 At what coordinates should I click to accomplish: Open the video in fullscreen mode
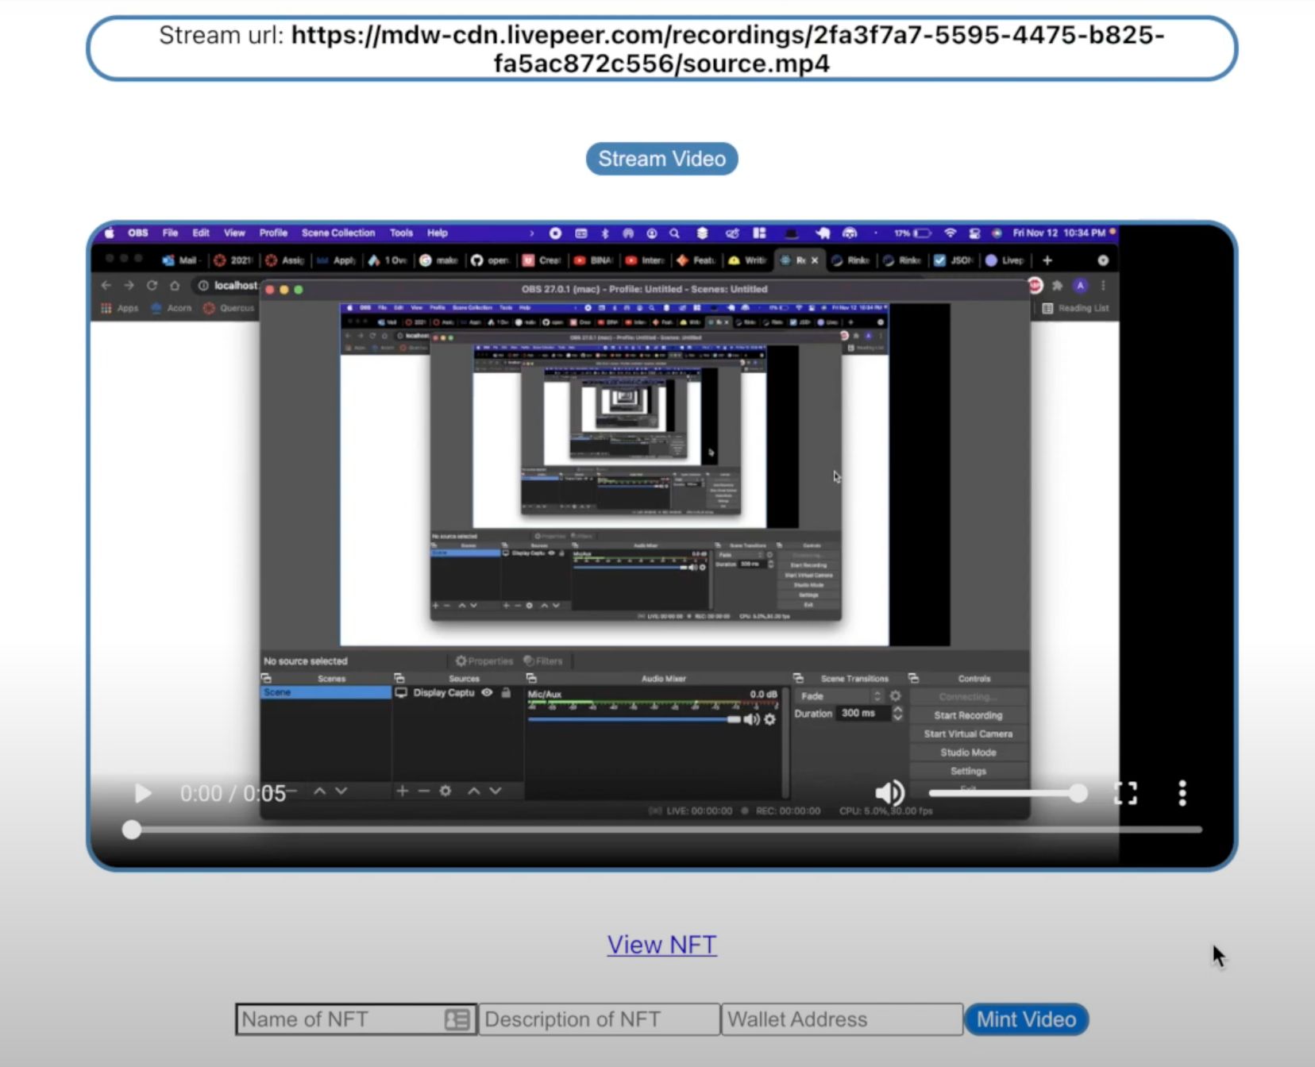1125,792
